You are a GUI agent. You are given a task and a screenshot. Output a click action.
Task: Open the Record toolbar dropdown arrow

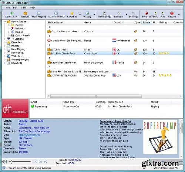click(x=179, y=14)
